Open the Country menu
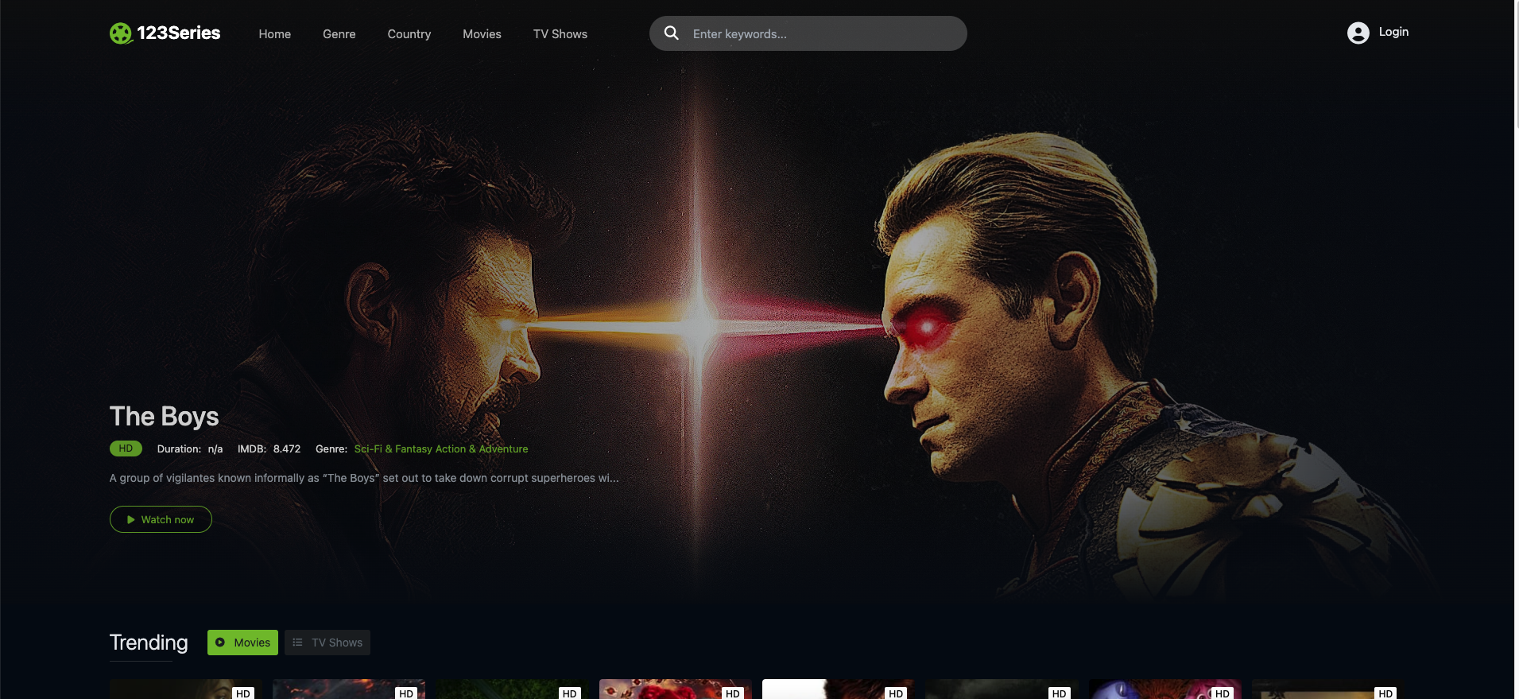 [x=409, y=34]
